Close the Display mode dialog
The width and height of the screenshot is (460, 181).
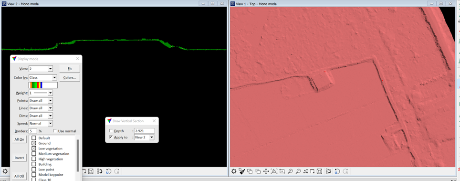point(77,59)
